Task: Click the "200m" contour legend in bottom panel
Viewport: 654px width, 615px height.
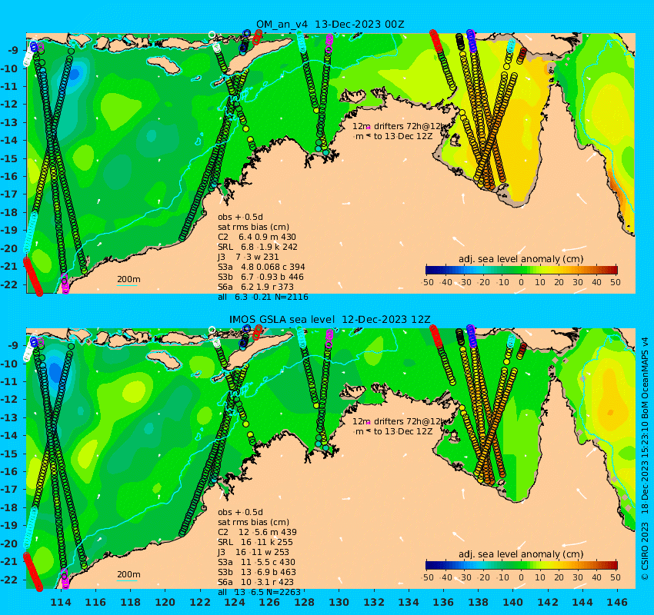Action: tap(128, 574)
